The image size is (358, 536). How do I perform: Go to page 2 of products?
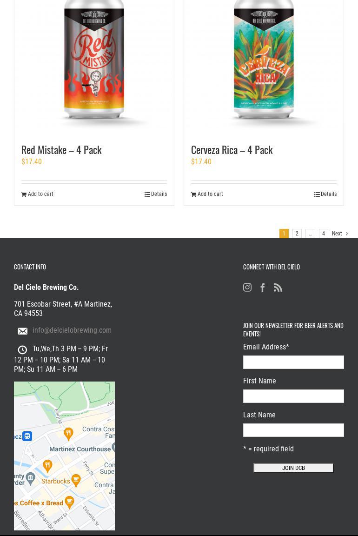click(297, 234)
